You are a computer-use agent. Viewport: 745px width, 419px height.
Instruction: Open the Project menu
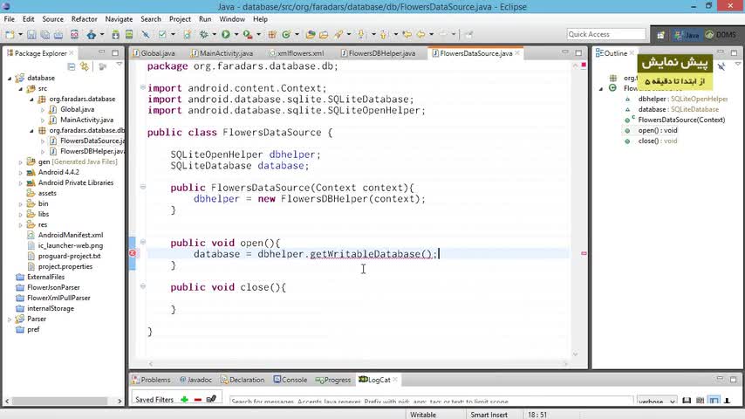(x=180, y=19)
